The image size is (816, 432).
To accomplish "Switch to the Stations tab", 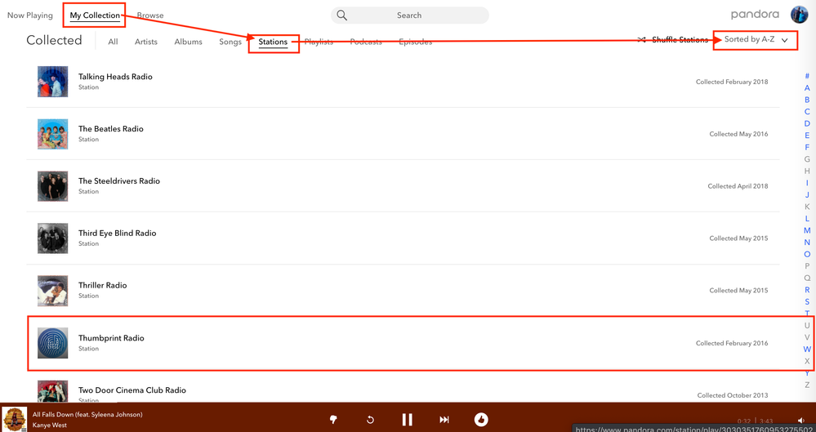I will point(273,42).
